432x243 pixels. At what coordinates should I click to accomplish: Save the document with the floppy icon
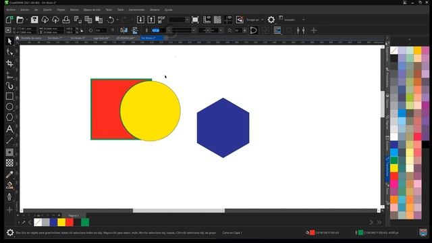click(34, 20)
